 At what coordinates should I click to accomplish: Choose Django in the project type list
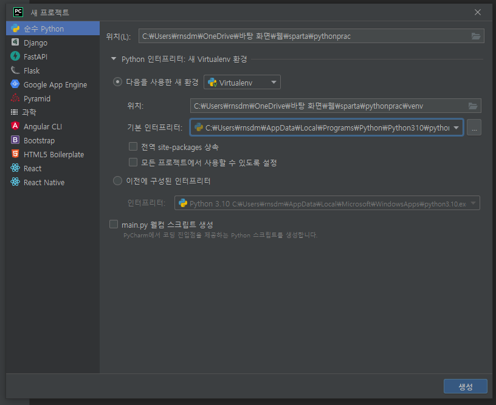coord(53,43)
